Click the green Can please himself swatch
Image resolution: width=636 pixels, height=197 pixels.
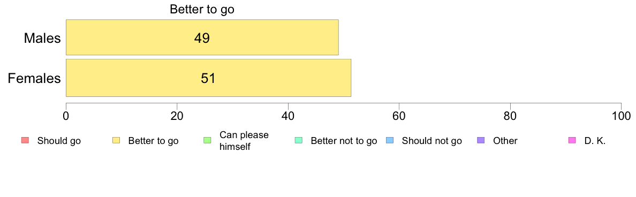pyautogui.click(x=207, y=141)
